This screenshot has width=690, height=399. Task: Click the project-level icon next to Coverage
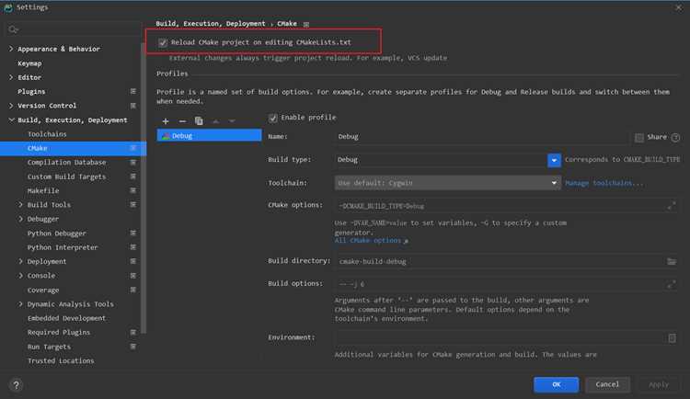pos(132,290)
